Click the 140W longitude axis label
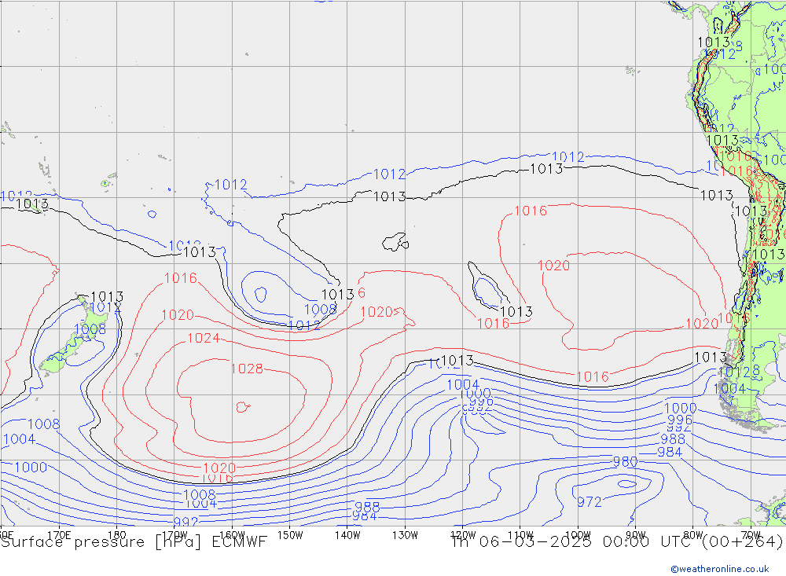 tap(347, 535)
